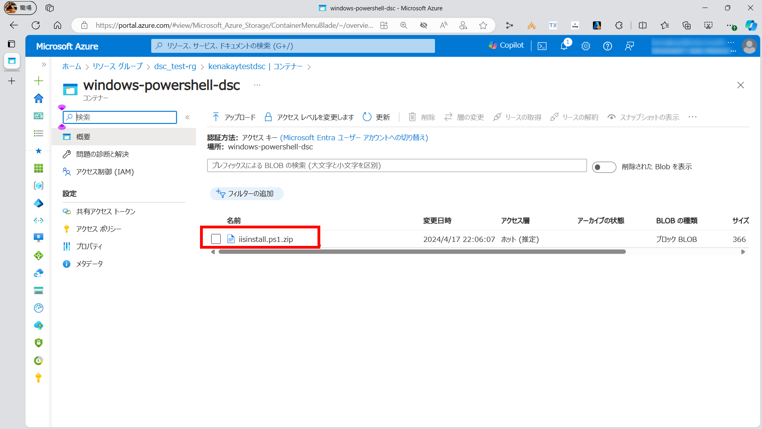Click the Copilot button
The image size is (762, 429).
tap(506, 45)
